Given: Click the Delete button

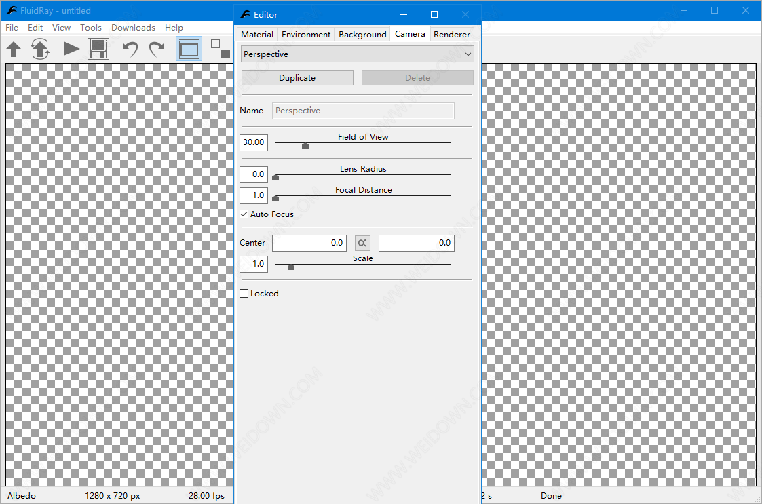Looking at the screenshot, I should click(x=417, y=78).
